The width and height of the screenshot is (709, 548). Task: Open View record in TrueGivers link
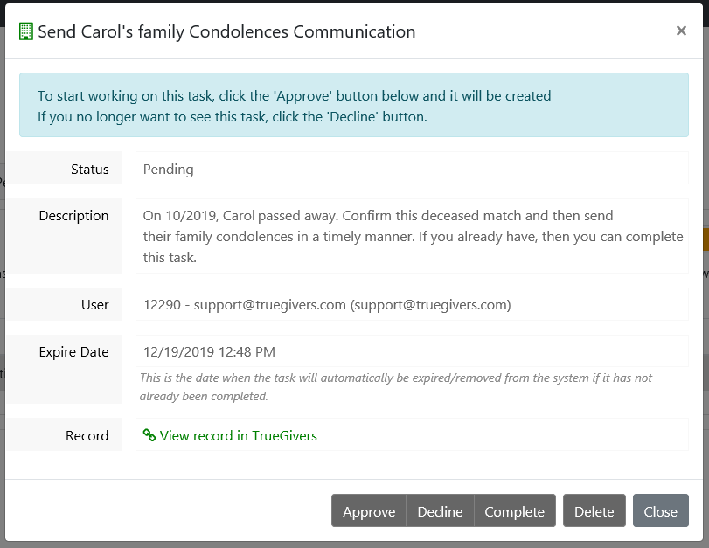click(x=238, y=435)
